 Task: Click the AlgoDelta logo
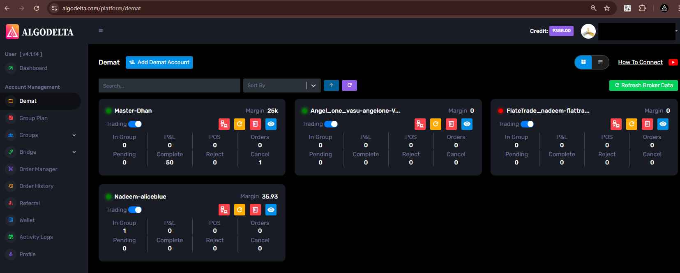click(39, 32)
